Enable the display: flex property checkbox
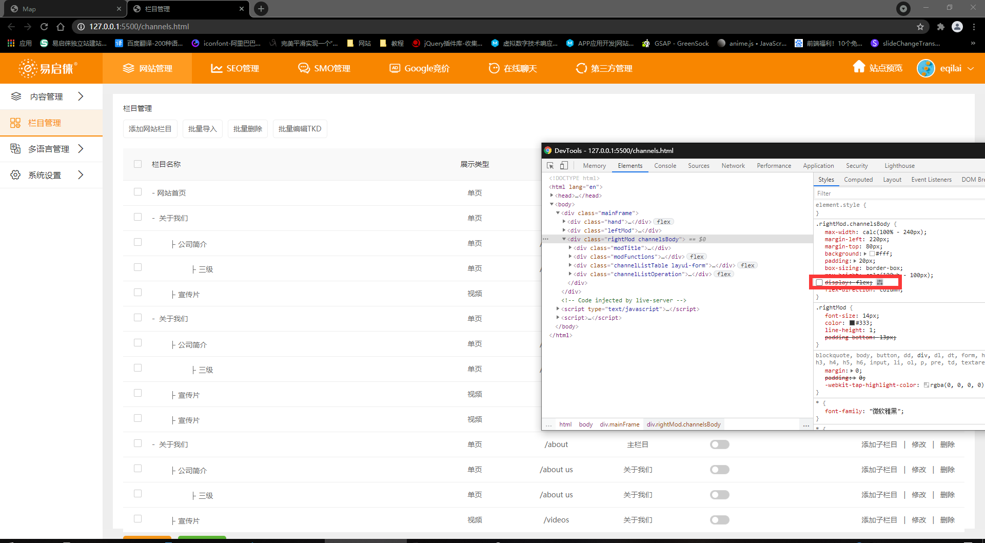Image resolution: width=985 pixels, height=543 pixels. pyautogui.click(x=819, y=283)
